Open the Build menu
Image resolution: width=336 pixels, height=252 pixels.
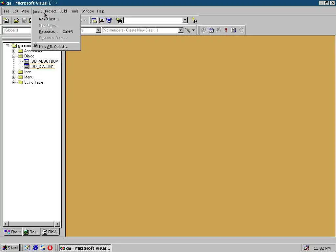pos(63,11)
